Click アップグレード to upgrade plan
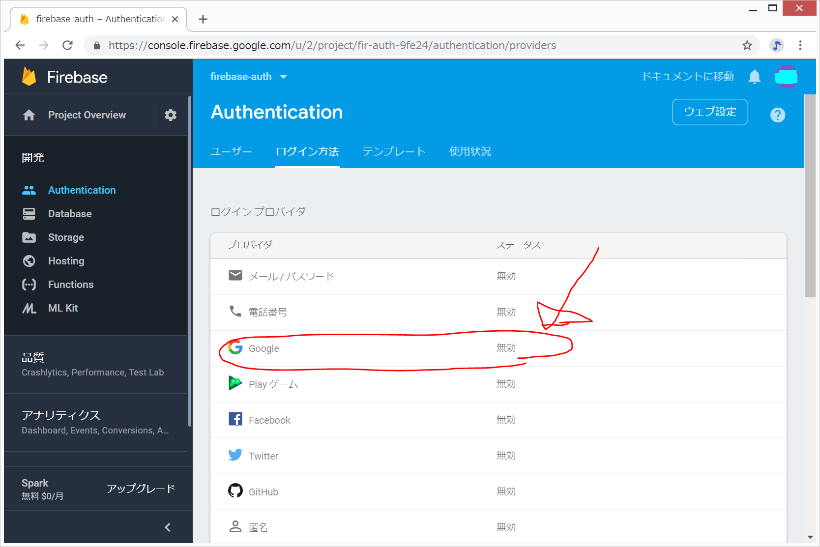Image resolution: width=820 pixels, height=547 pixels. pos(141,489)
